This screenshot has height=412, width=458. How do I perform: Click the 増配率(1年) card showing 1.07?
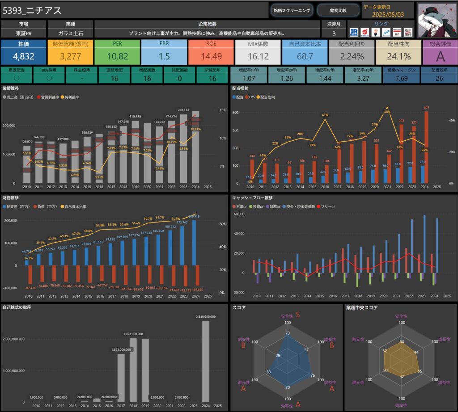[249, 75]
